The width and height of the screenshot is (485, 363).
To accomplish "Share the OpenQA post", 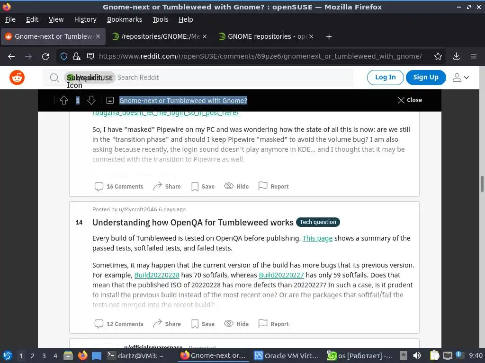I will pyautogui.click(x=167, y=324).
